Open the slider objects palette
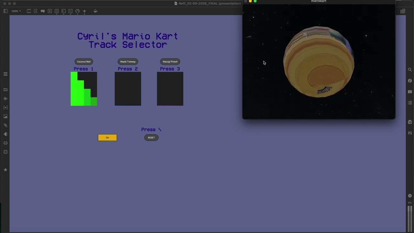414x233 pixels. (71, 11)
